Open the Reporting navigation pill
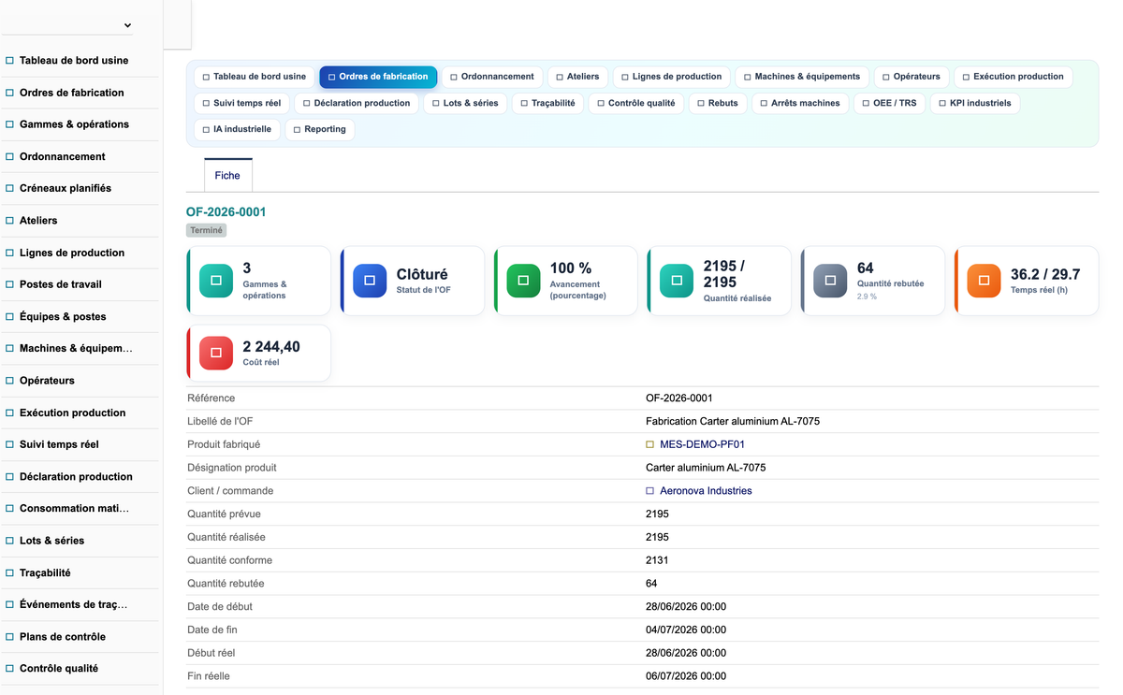The height and width of the screenshot is (695, 1123). point(319,129)
